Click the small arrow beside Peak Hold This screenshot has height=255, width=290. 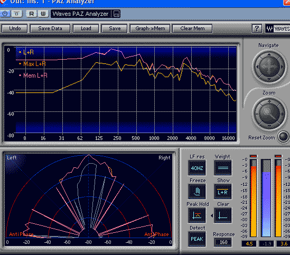pyautogui.click(x=212, y=215)
